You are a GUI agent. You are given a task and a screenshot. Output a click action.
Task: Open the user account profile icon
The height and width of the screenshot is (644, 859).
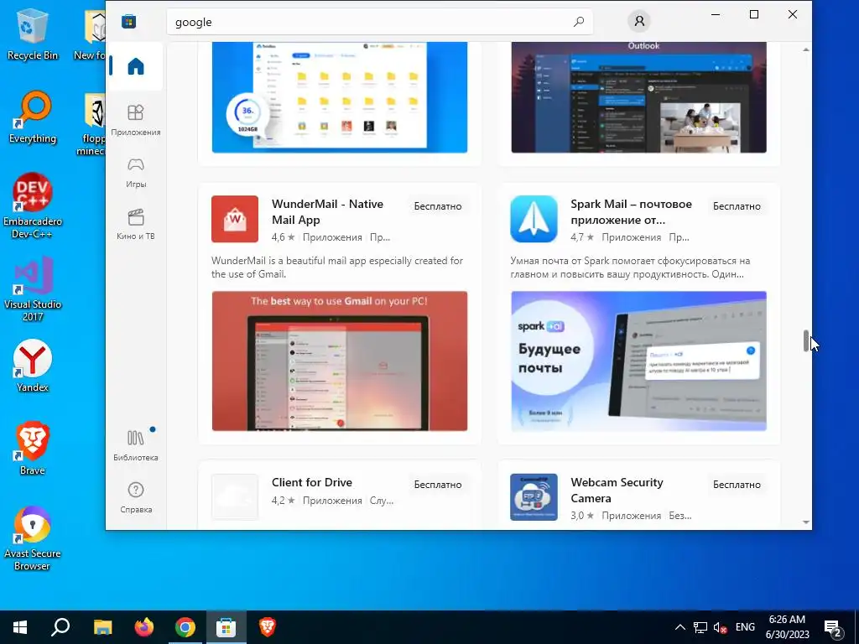638,21
